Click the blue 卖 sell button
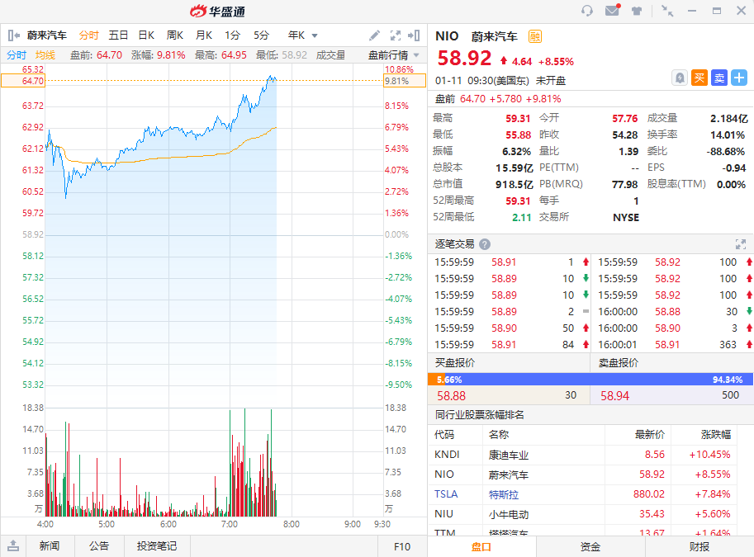The width and height of the screenshot is (754, 557). 719,78
